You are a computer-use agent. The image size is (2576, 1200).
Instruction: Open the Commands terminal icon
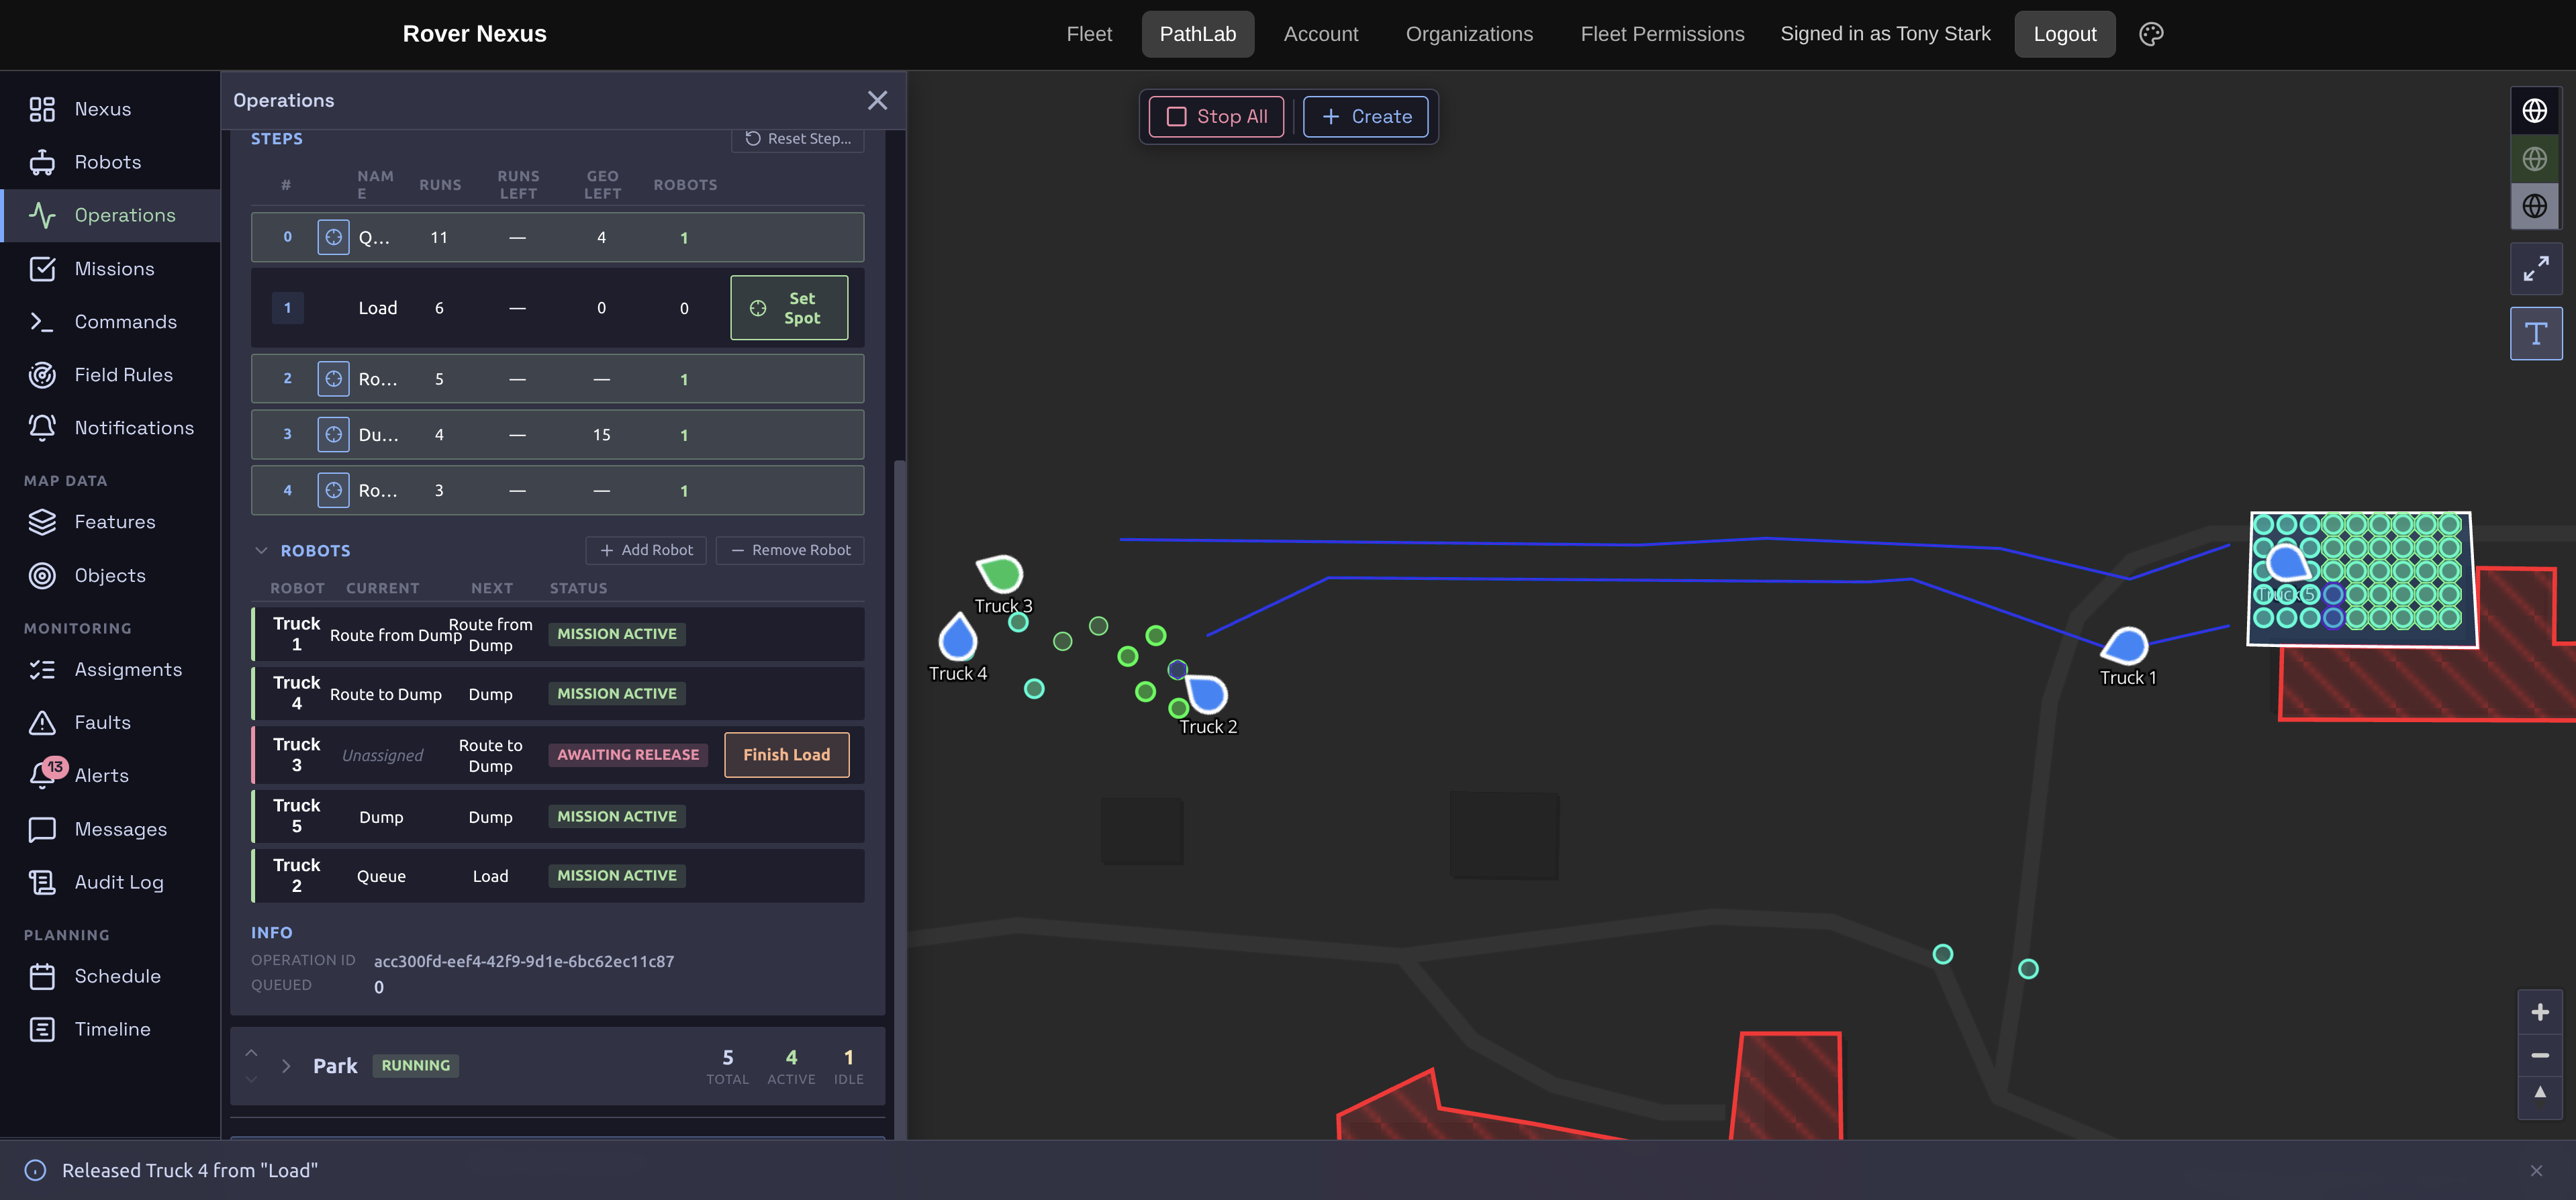click(x=42, y=322)
